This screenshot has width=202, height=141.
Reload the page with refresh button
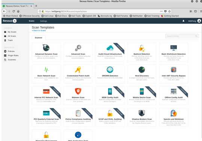[x=14, y=11]
